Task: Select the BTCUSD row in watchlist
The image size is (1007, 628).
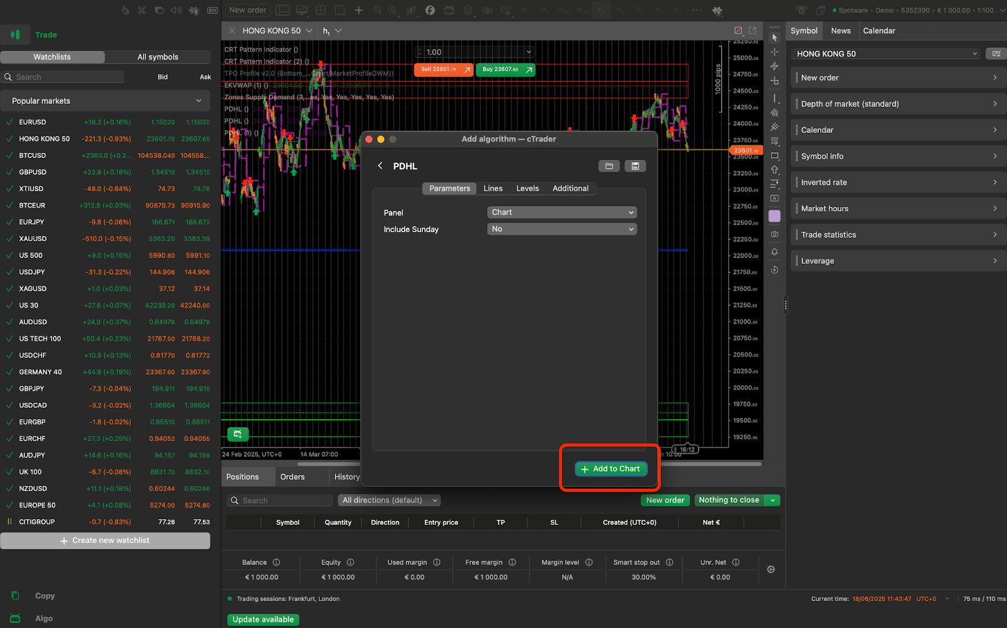Action: point(105,155)
